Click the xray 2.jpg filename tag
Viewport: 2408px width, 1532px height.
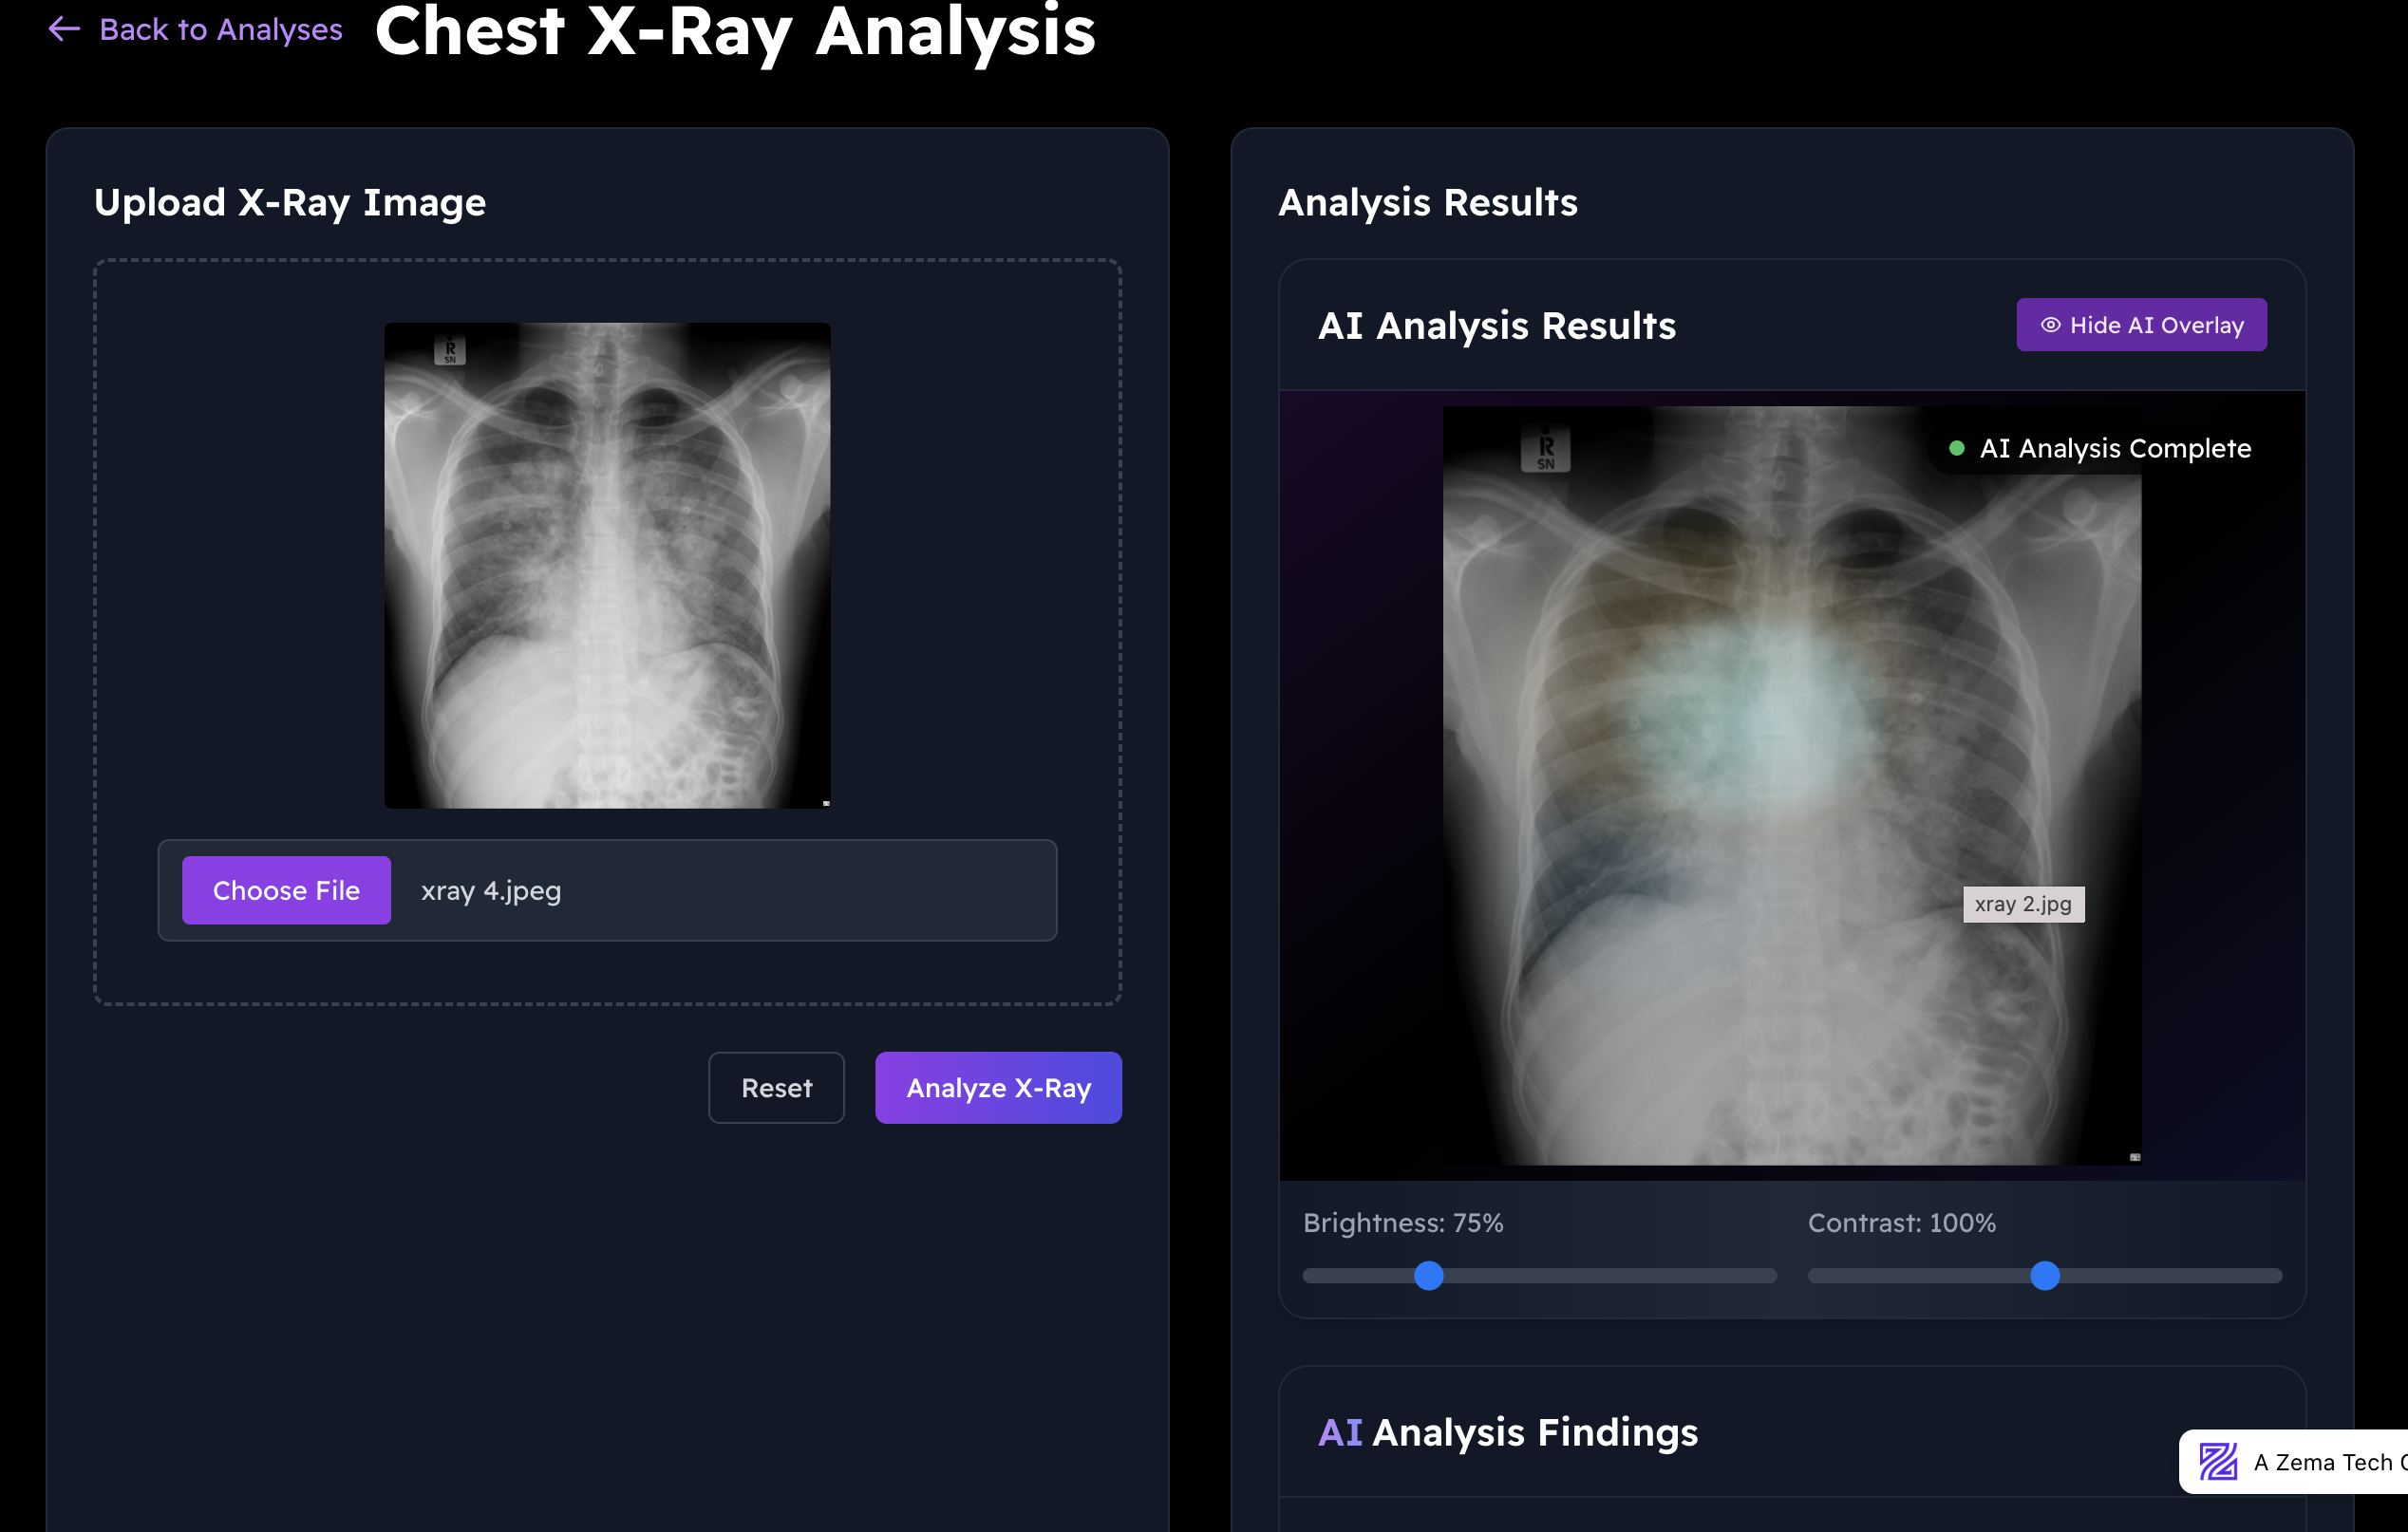(2023, 904)
